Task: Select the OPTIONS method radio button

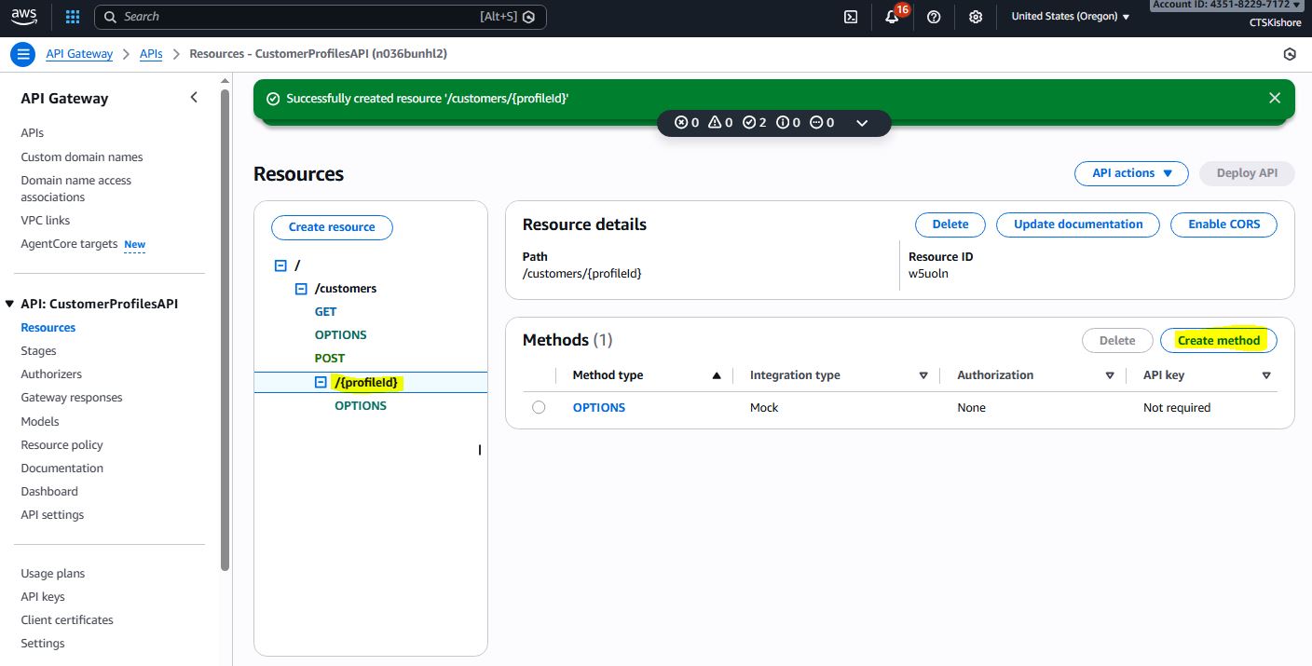Action: 539,407
